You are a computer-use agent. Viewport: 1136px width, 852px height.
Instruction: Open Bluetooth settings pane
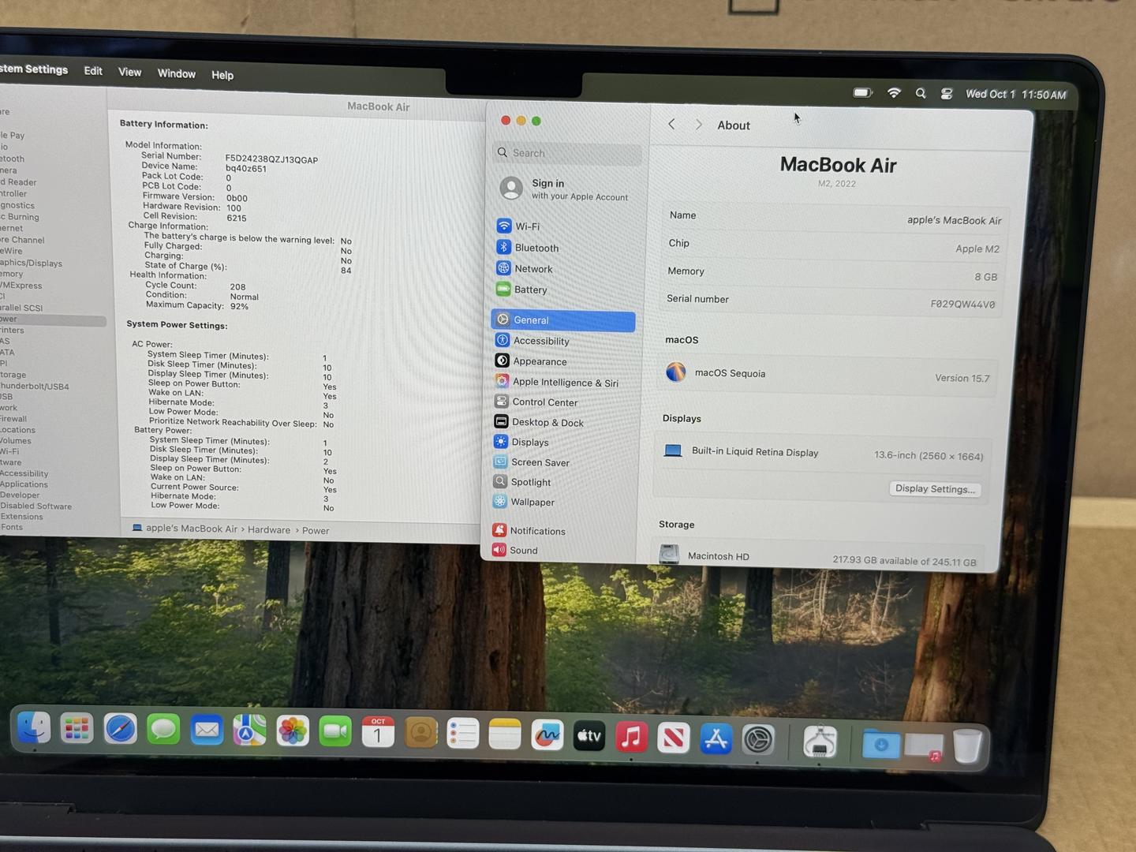(x=536, y=248)
